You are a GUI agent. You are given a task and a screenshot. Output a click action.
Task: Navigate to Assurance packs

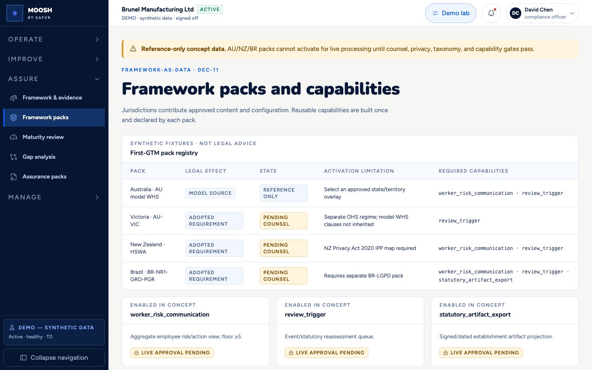coord(54,177)
